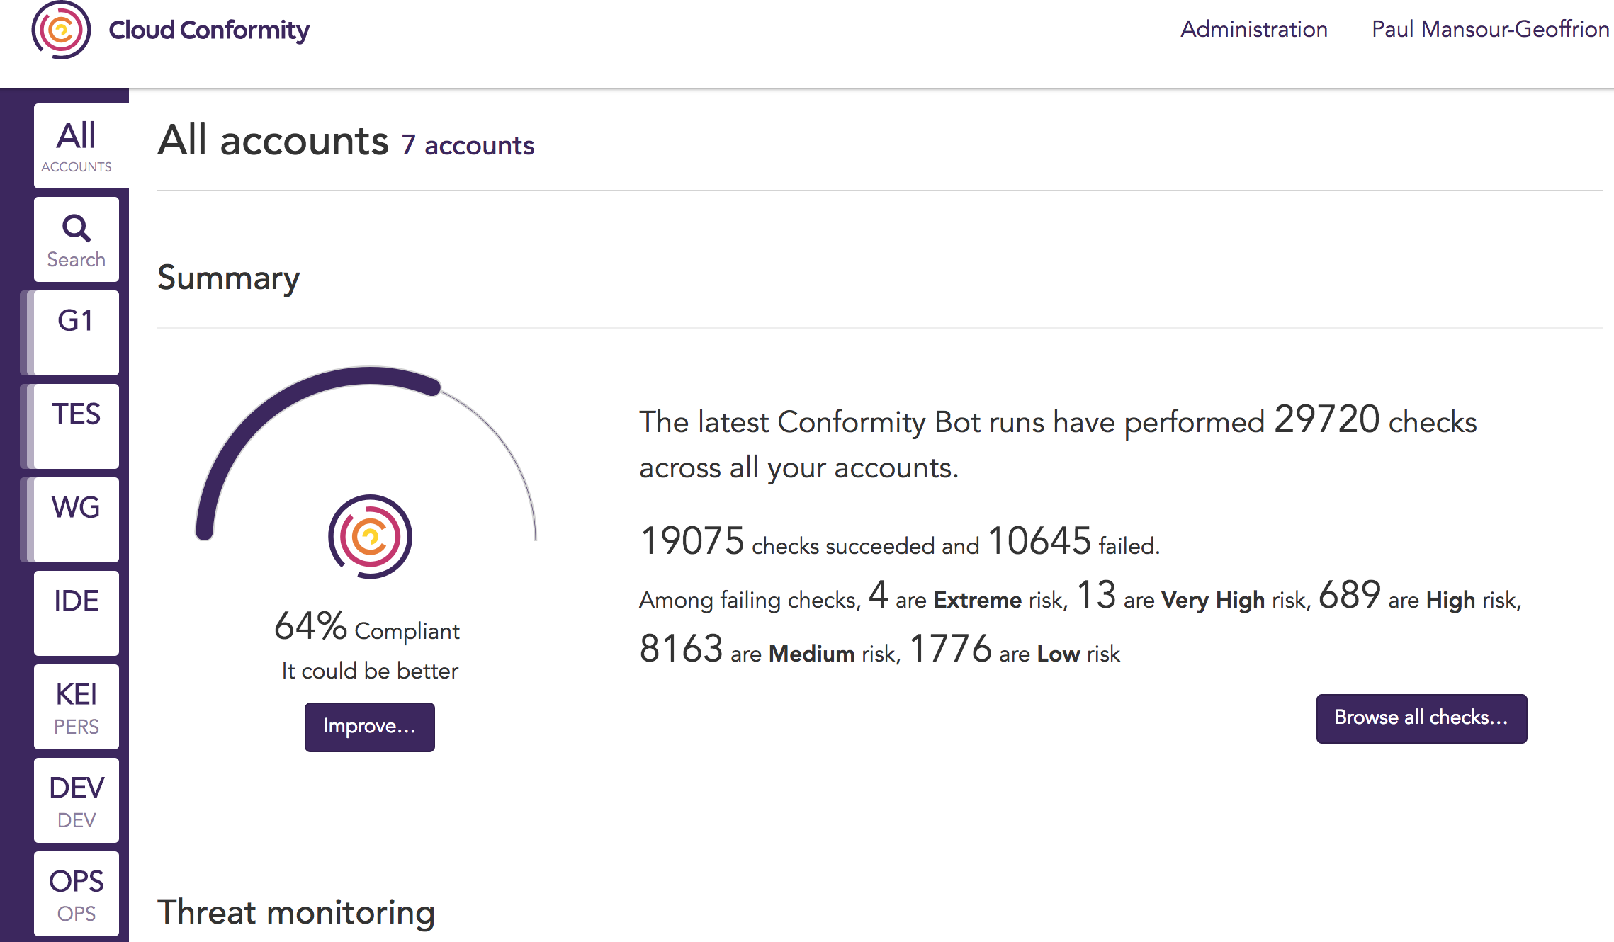Click the Cloud Conformity logo icon

[x=61, y=30]
